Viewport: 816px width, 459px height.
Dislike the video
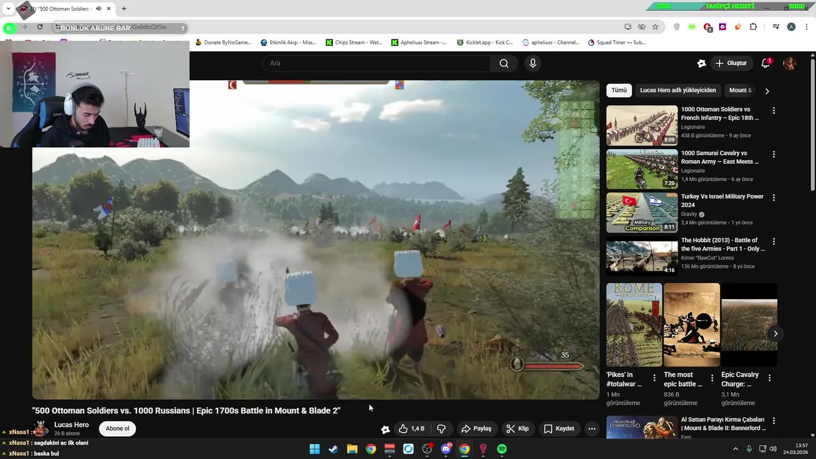pyautogui.click(x=441, y=428)
